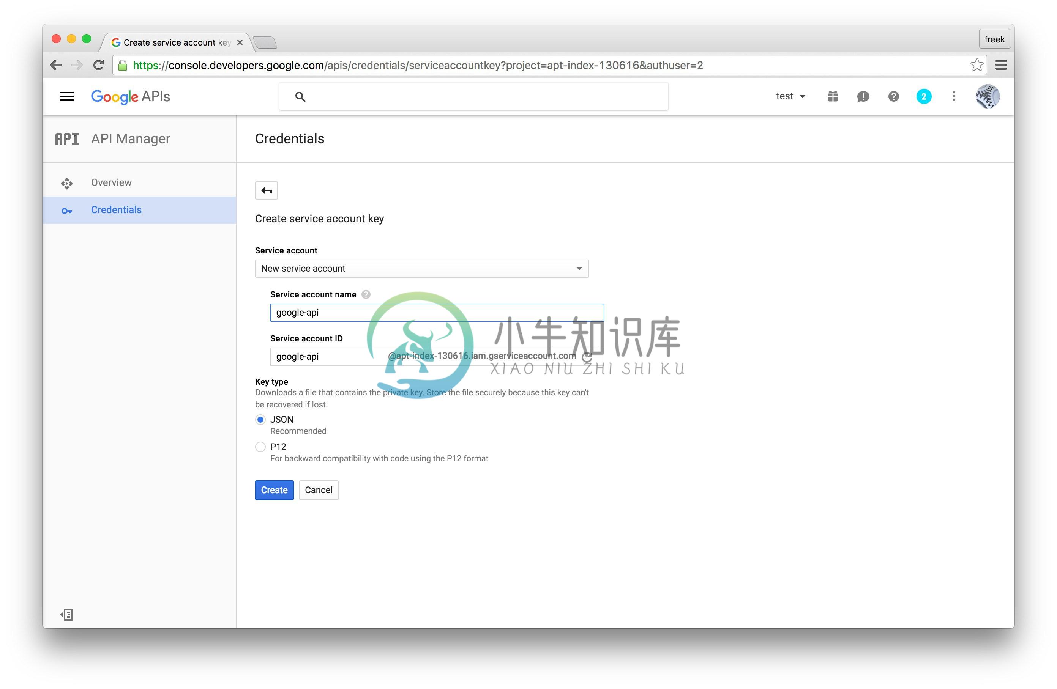The height and width of the screenshot is (689, 1057).
Task: Click the help icon beside Service account name
Action: click(x=366, y=294)
